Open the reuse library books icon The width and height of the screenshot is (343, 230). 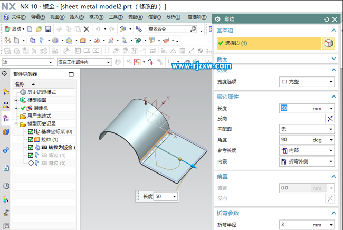(x=6, y=132)
